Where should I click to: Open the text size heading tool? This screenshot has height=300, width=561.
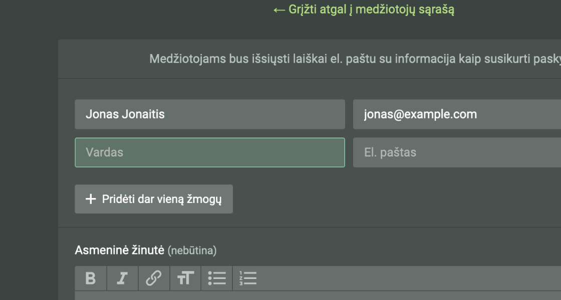click(x=185, y=278)
